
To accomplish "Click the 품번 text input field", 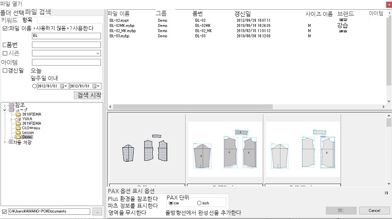I will 66,45.
